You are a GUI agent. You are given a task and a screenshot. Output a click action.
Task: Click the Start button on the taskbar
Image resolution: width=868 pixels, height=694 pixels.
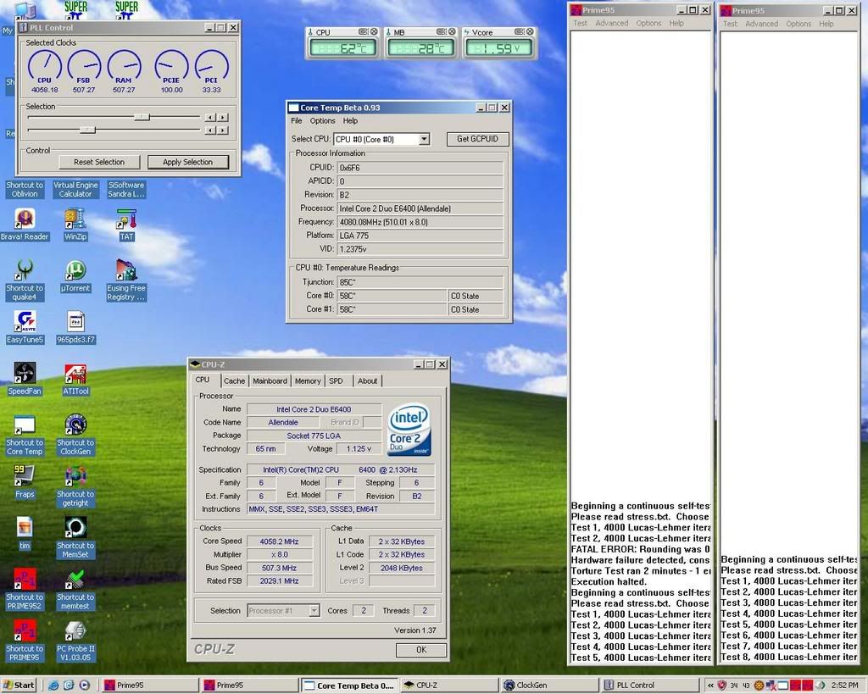click(x=19, y=685)
